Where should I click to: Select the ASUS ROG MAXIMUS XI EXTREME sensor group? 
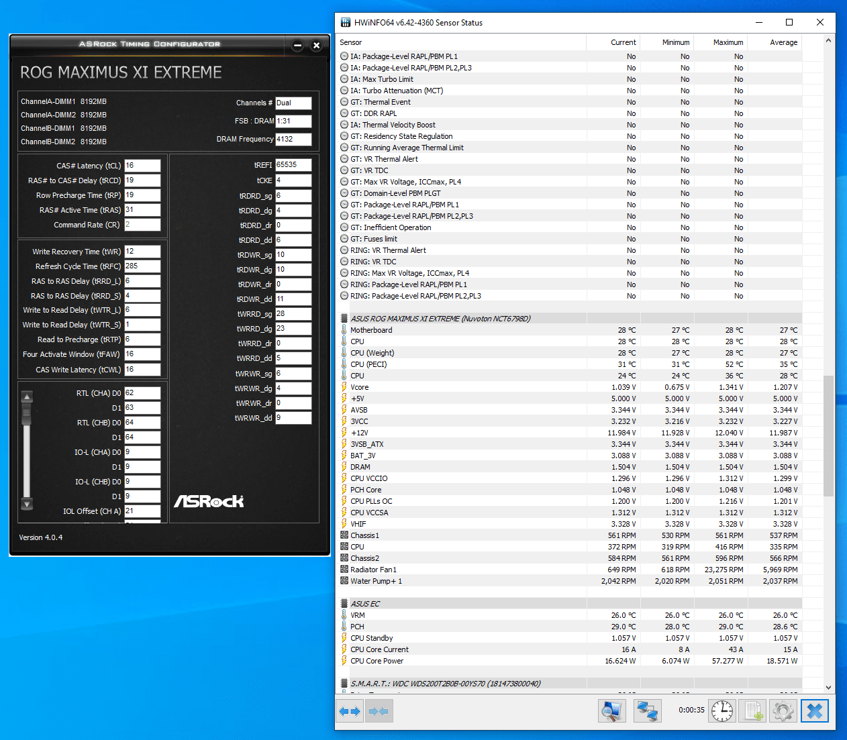coord(570,319)
